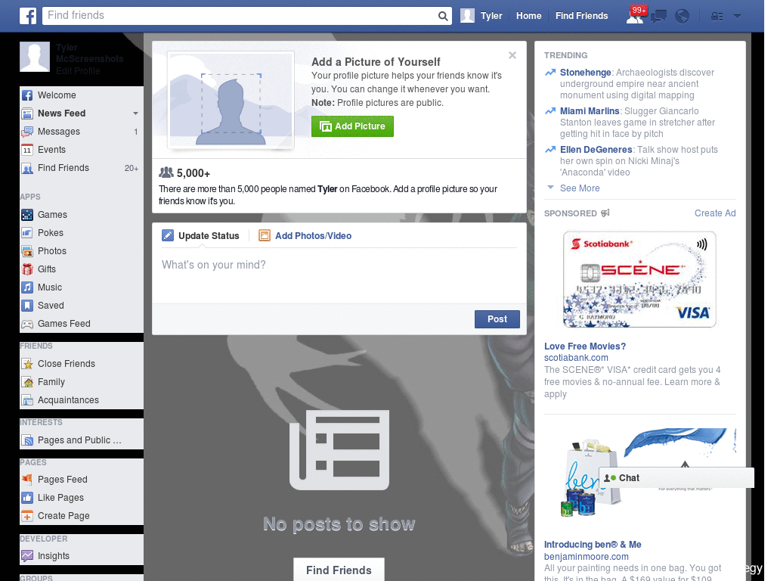
Task: Click the Find Friends sidebar icon
Action: pos(27,169)
